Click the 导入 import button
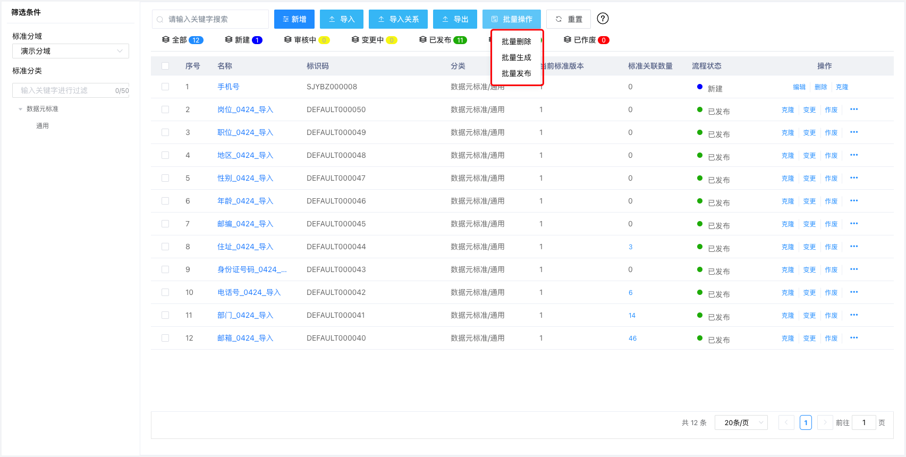The image size is (906, 457). pyautogui.click(x=342, y=19)
